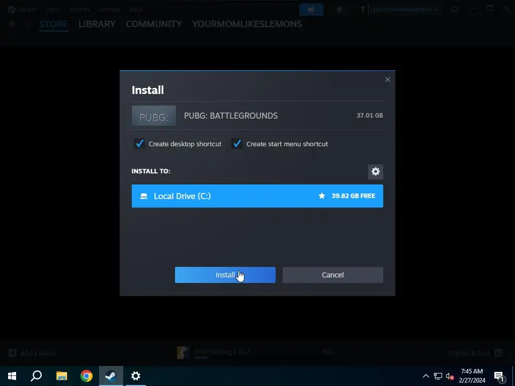
Task: Open Settings from the taskbar
Action: coord(136,376)
